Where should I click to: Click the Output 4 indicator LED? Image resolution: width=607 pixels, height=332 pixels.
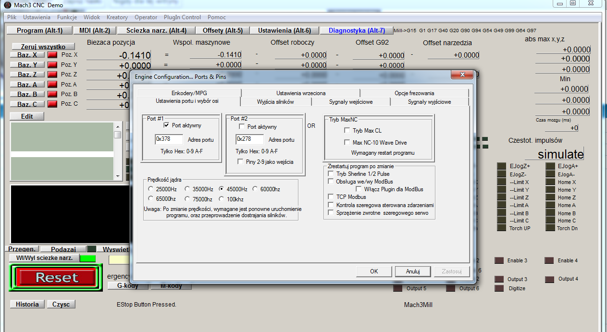549,279
